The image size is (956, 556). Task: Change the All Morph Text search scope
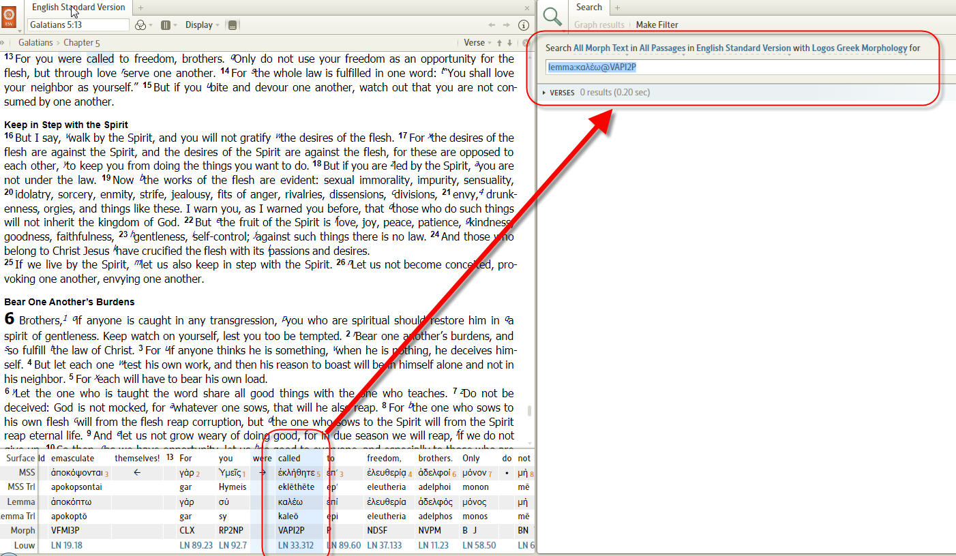601,48
